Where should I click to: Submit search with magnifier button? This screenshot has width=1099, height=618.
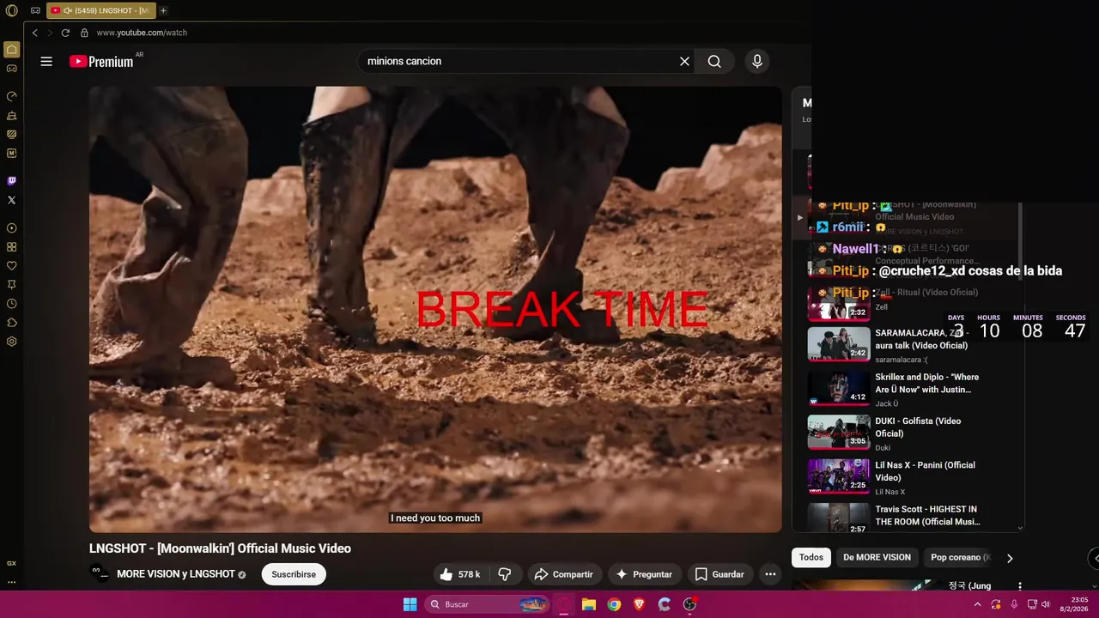[x=714, y=61]
